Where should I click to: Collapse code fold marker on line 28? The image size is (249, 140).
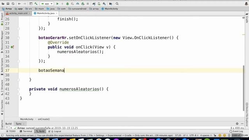[x=18, y=28]
